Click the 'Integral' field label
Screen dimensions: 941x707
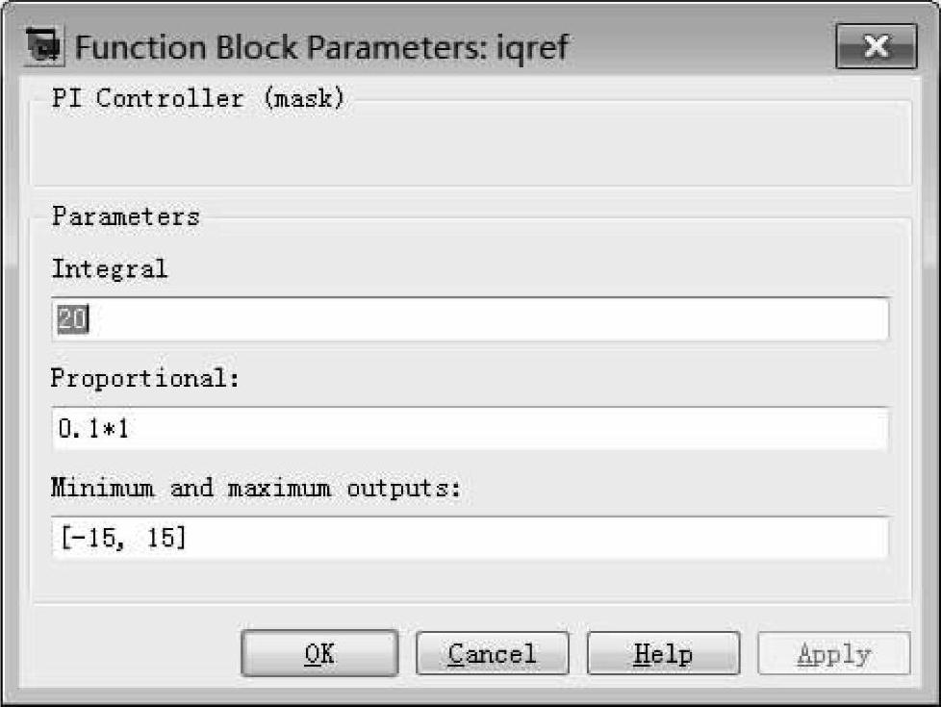[110, 268]
